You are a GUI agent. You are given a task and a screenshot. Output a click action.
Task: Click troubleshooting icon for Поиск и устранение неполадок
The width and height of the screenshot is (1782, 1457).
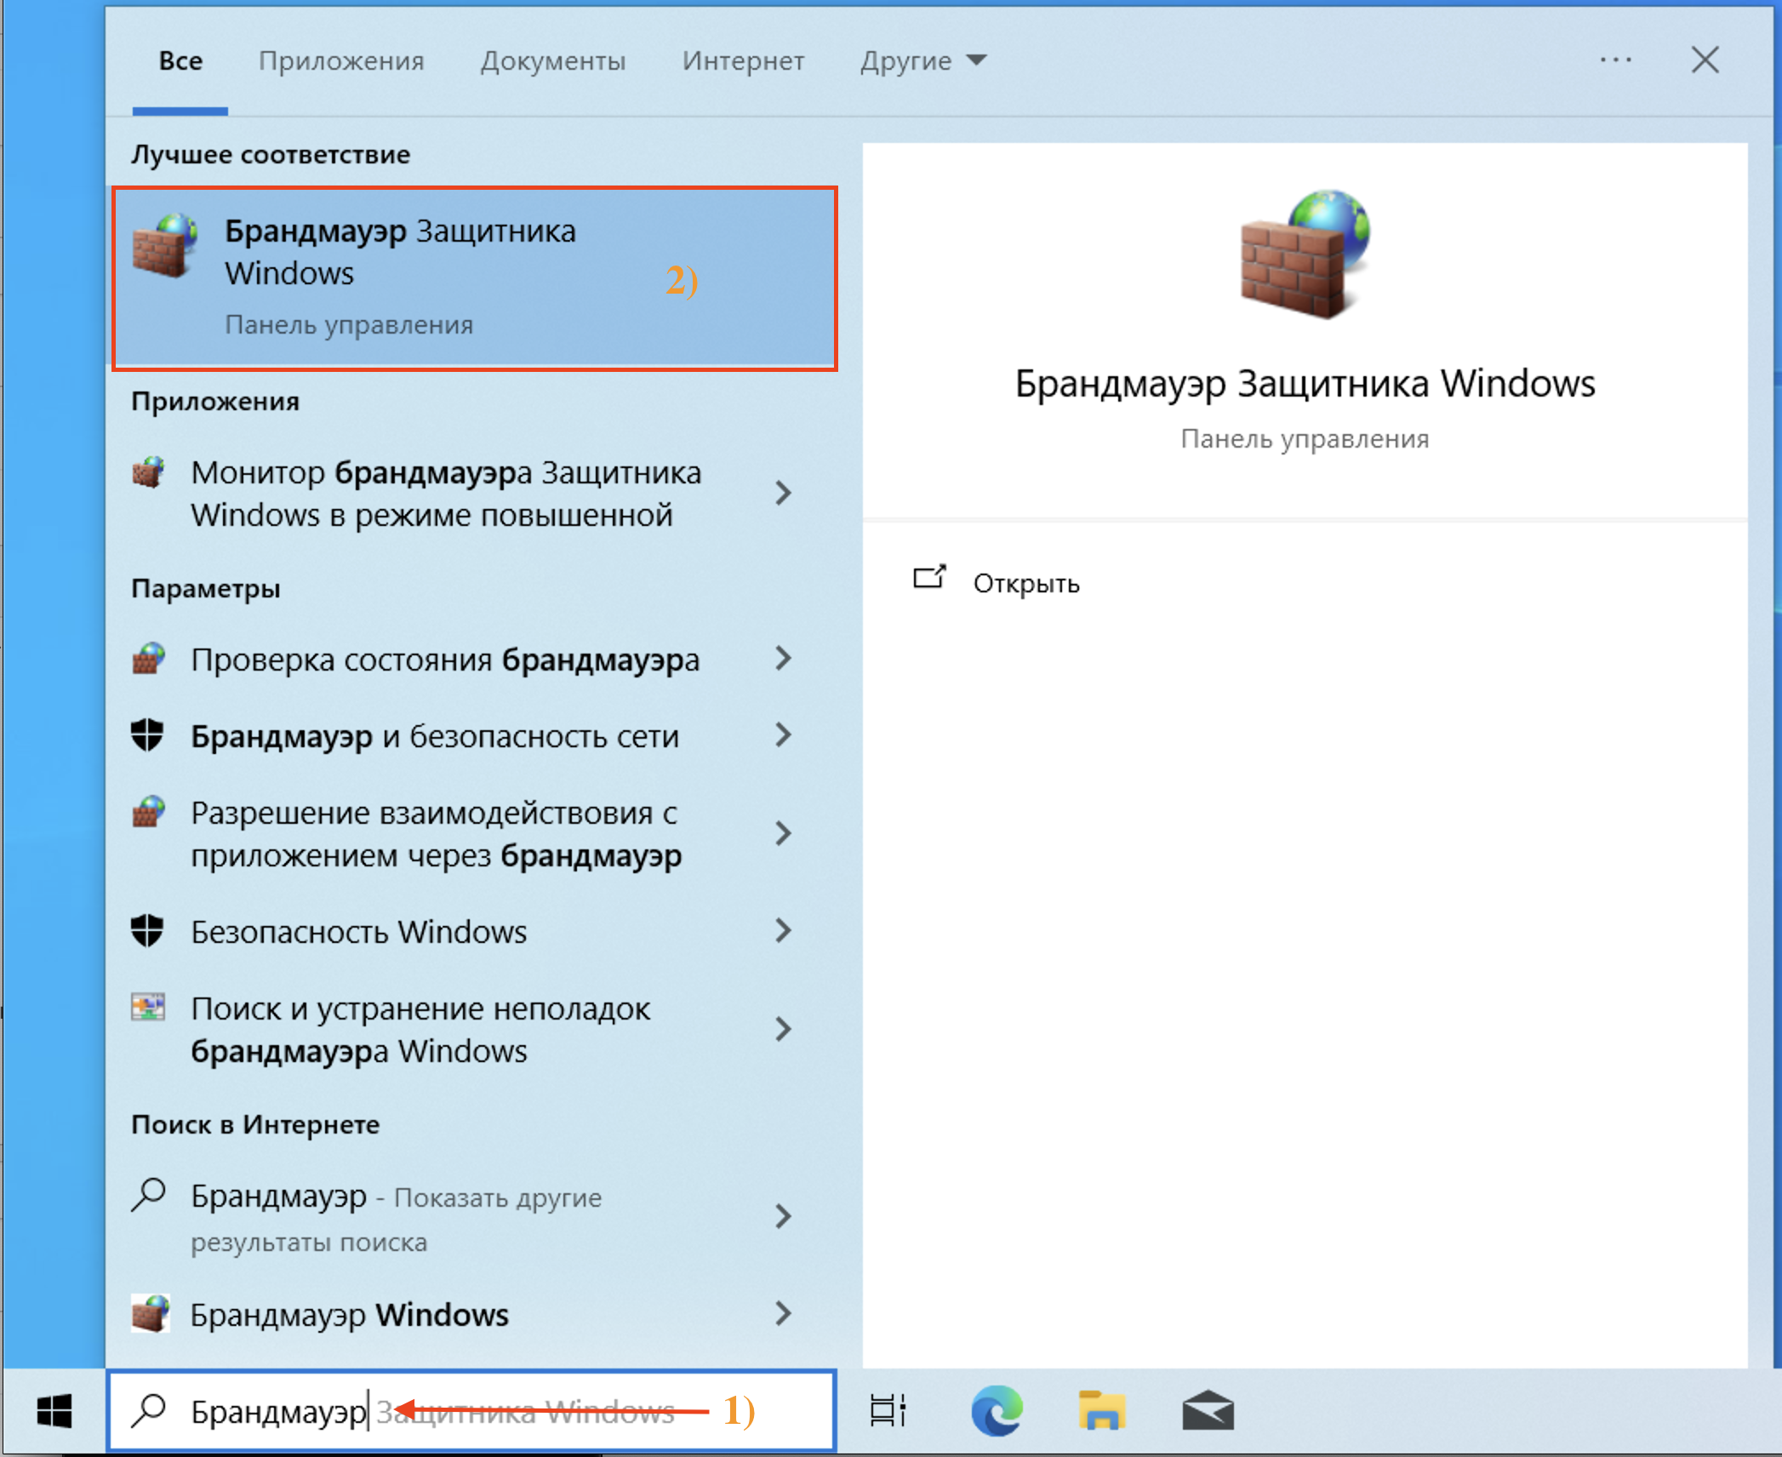(x=148, y=1007)
